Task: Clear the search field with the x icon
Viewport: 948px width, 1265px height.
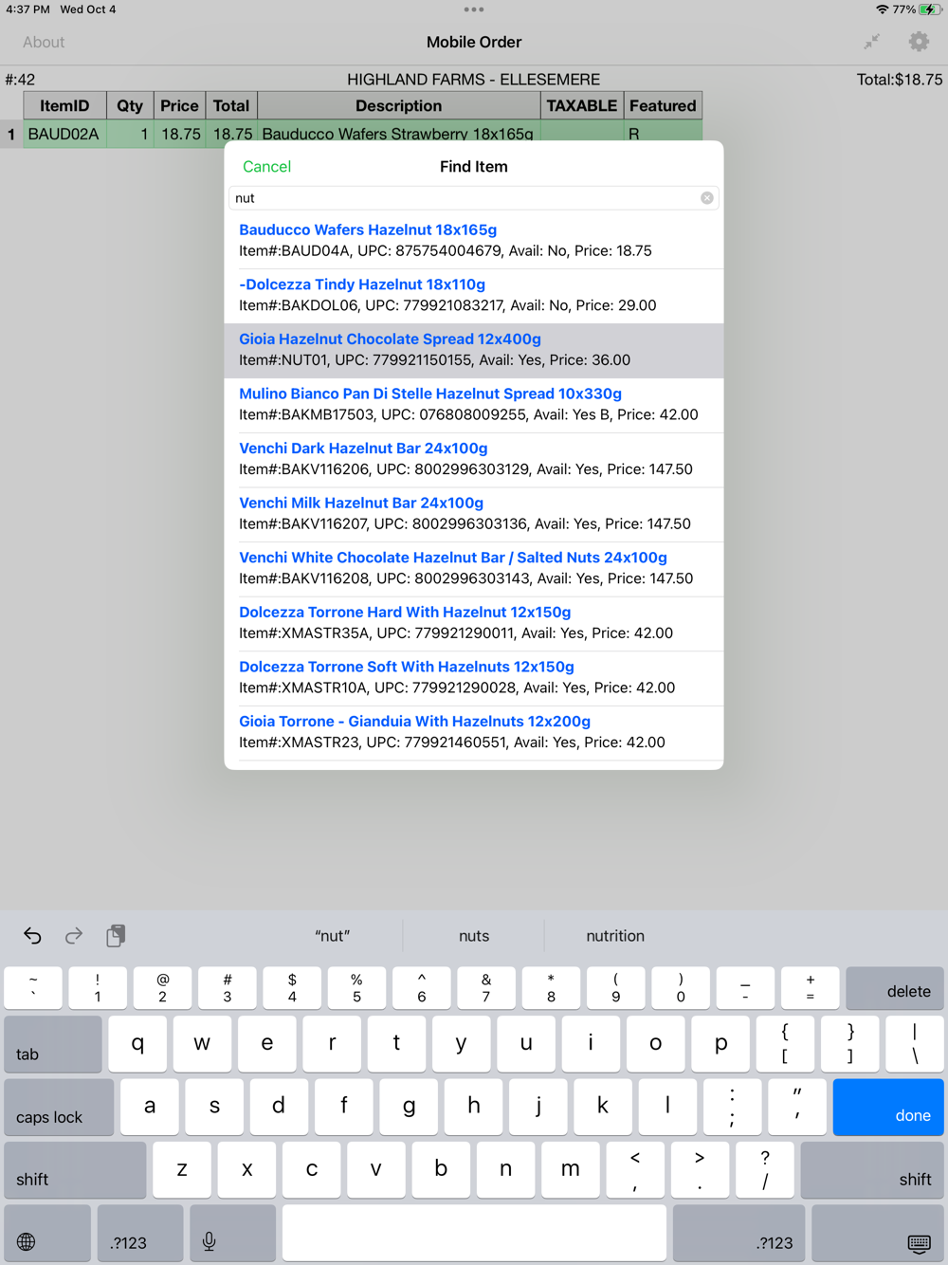Action: (x=707, y=198)
